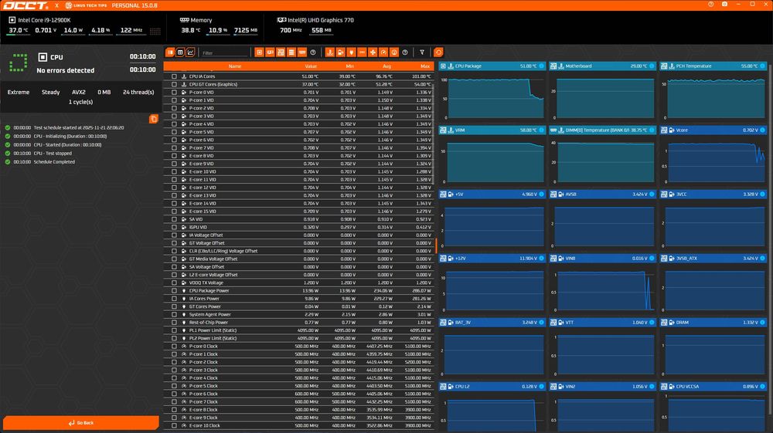Check the CPU IA Cores row checkbox
The image size is (773, 433).
pos(174,76)
